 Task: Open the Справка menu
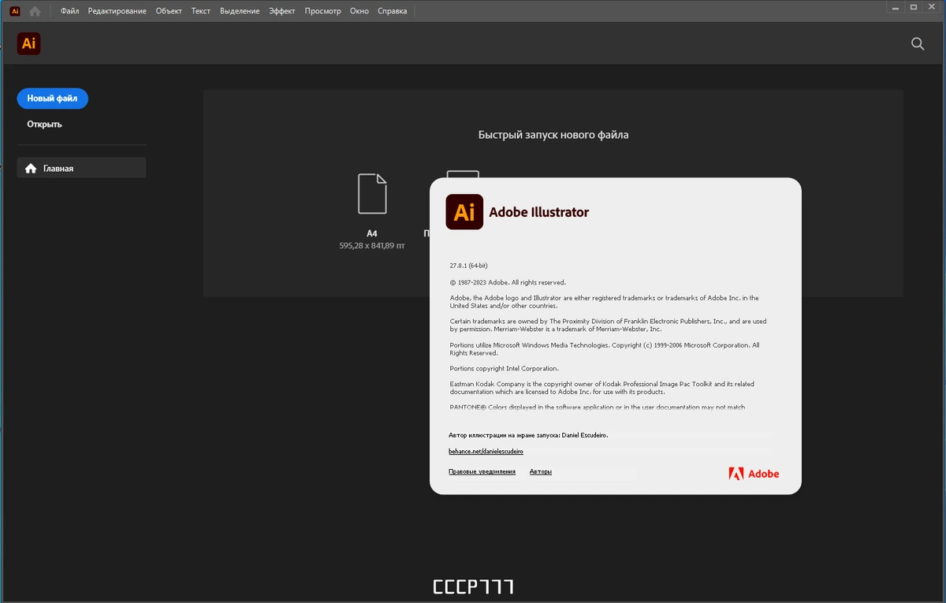(393, 11)
